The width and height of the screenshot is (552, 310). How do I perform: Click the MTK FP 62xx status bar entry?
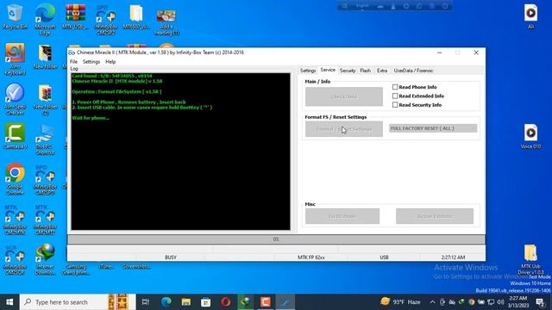click(311, 257)
